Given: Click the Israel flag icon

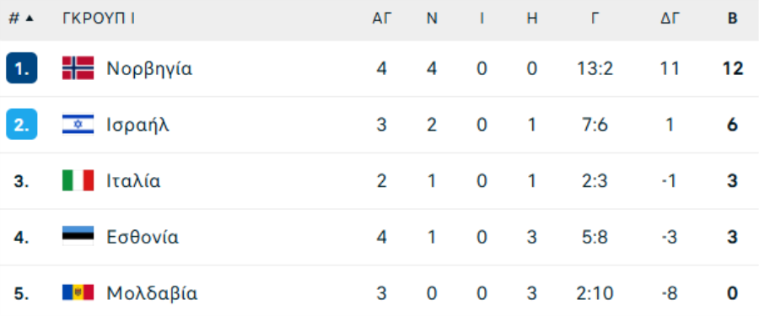Looking at the screenshot, I should tap(78, 125).
